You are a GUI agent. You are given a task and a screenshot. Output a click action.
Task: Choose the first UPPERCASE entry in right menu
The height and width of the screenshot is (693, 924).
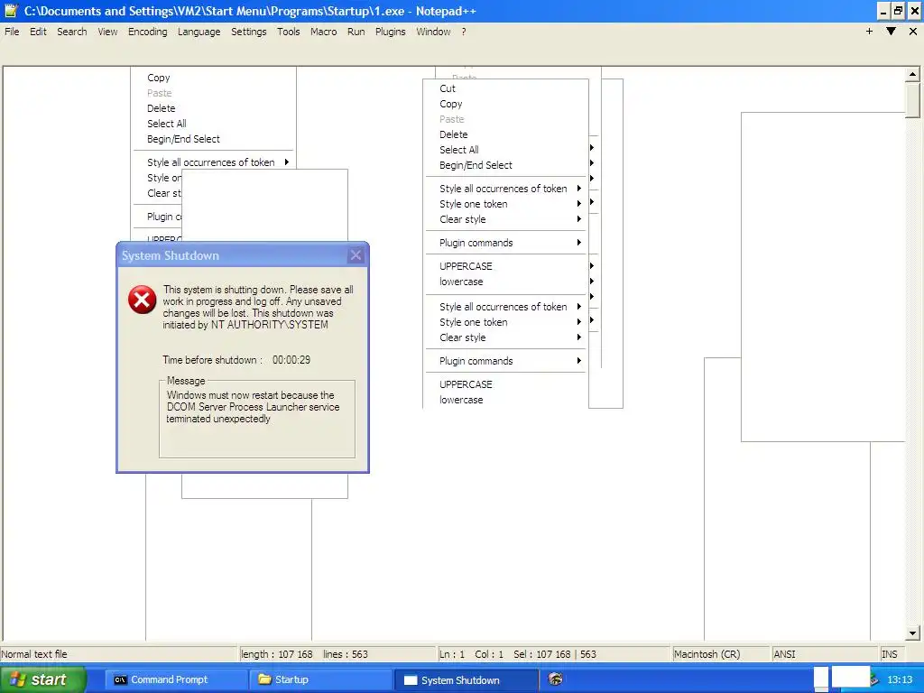(466, 266)
